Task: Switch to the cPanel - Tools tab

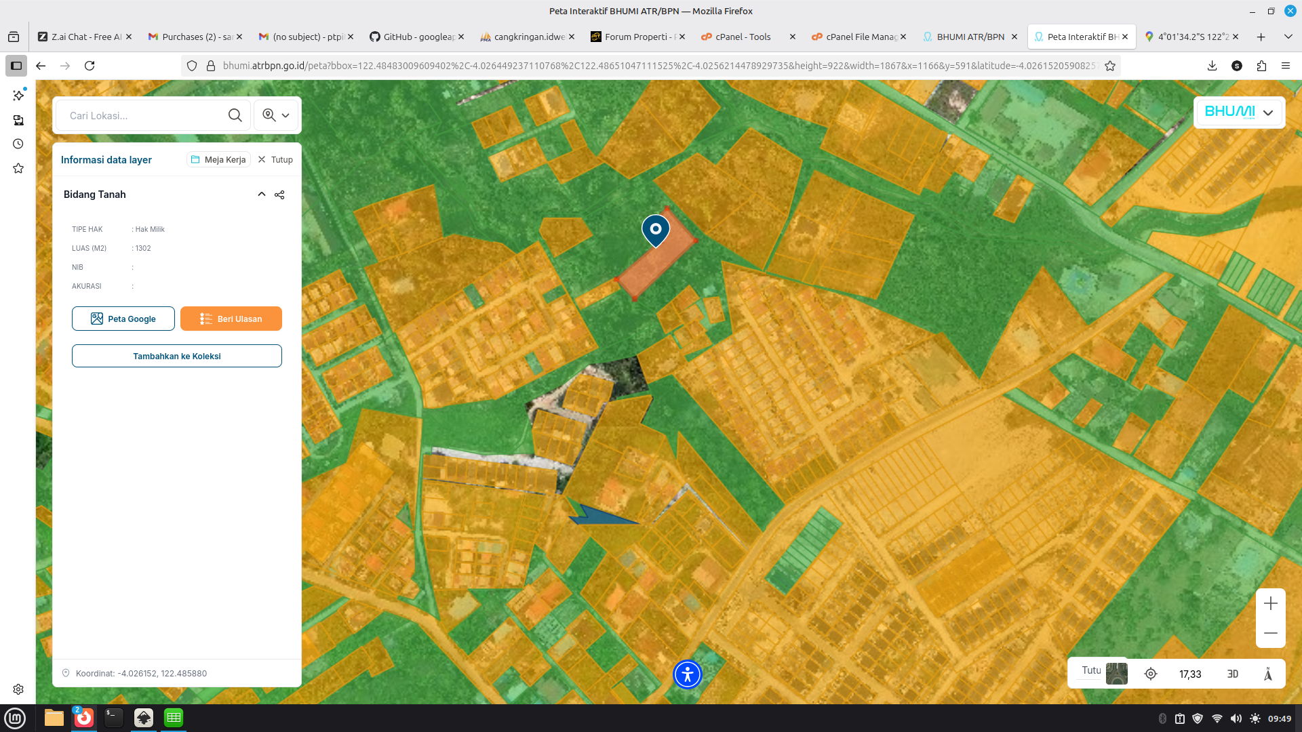Action: (x=743, y=37)
